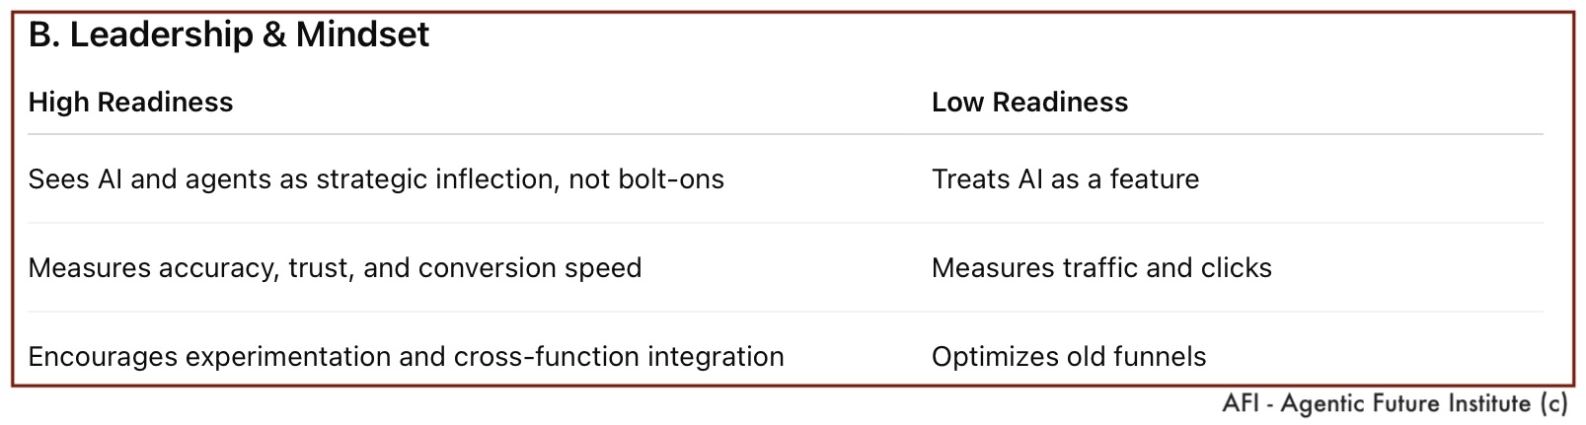Click the word "Mindset" in the heading

tap(362, 35)
